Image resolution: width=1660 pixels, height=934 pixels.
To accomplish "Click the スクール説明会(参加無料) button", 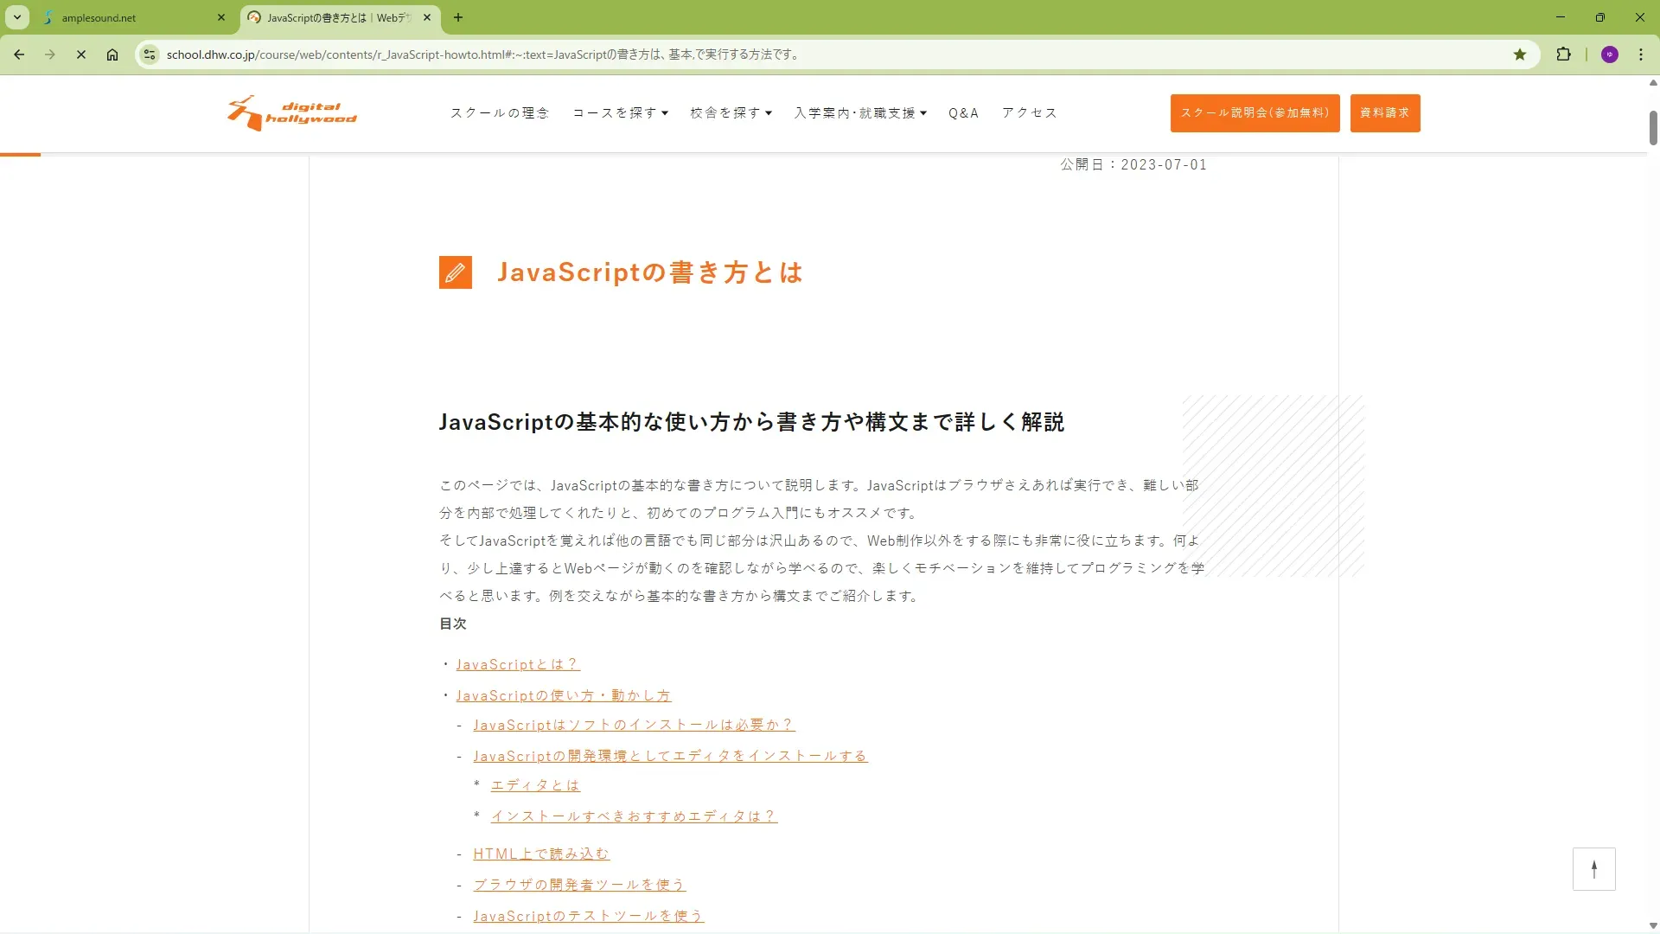I will tap(1255, 113).
